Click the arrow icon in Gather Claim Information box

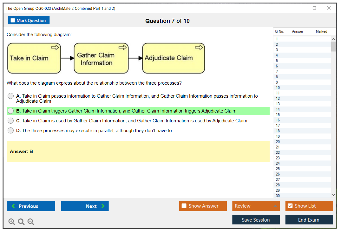(122, 48)
